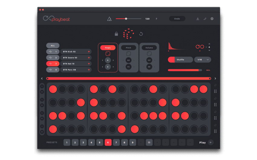Image resolution: width=257 pixels, height=160 pixels.
Task: Click the infinity loop icon
Action: tap(200, 47)
